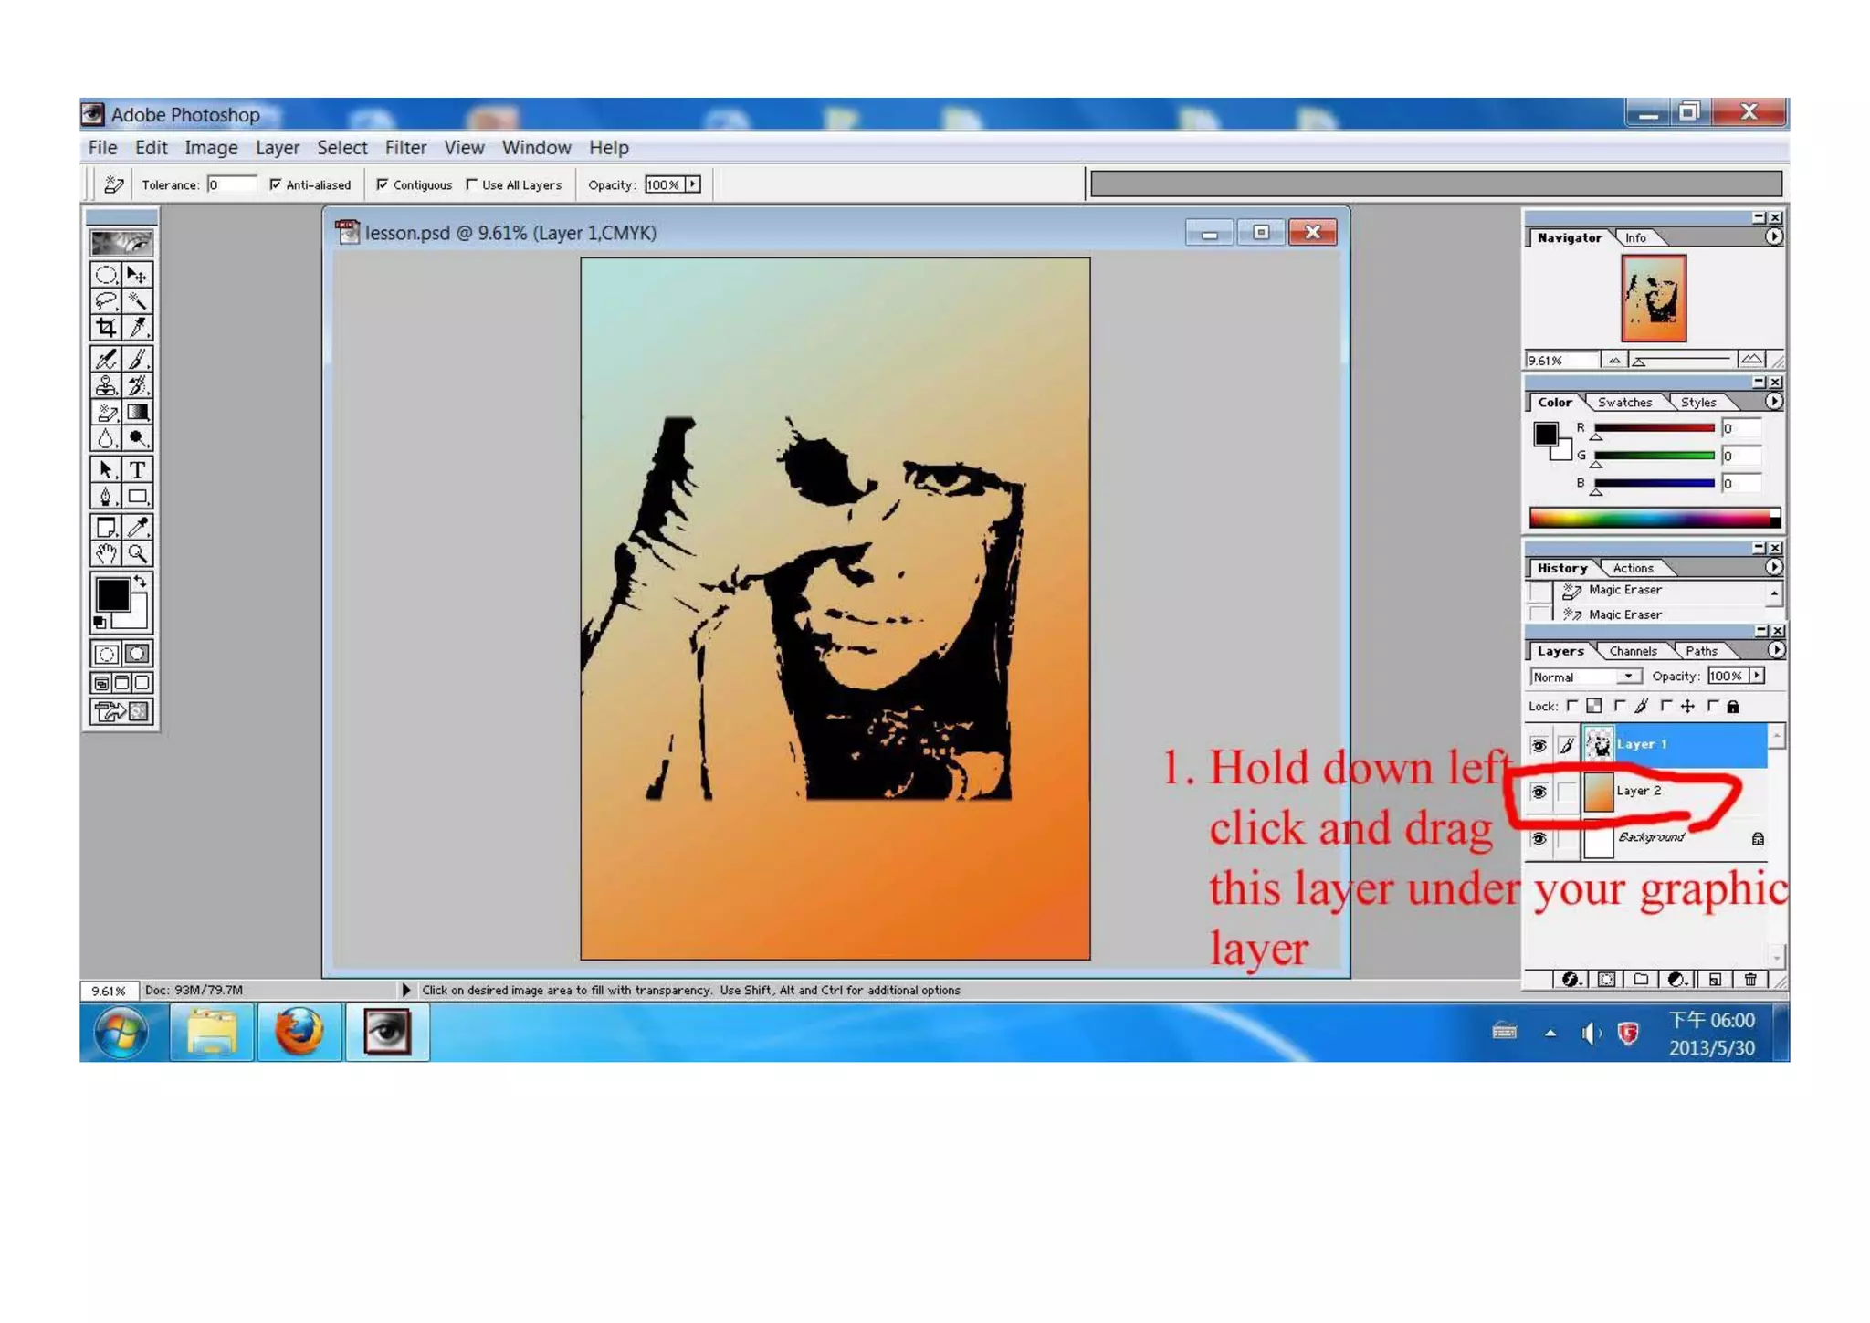This screenshot has width=1870, height=1323.
Task: Enable Use All Layers checkbox
Action: click(472, 184)
